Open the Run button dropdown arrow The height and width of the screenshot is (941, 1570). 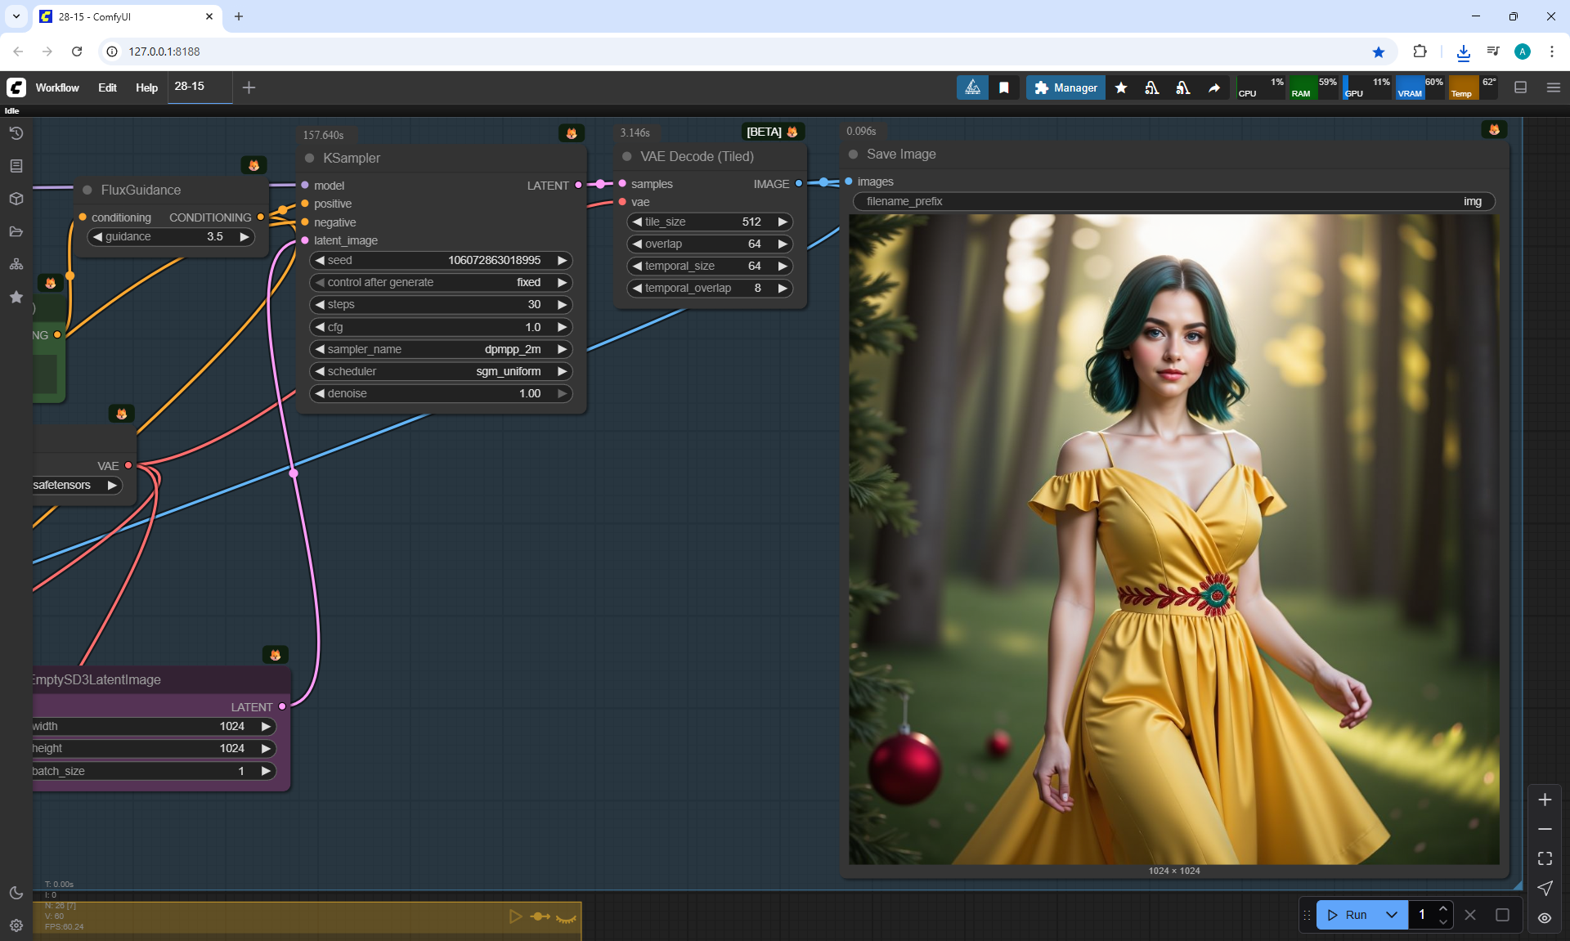[1392, 915]
